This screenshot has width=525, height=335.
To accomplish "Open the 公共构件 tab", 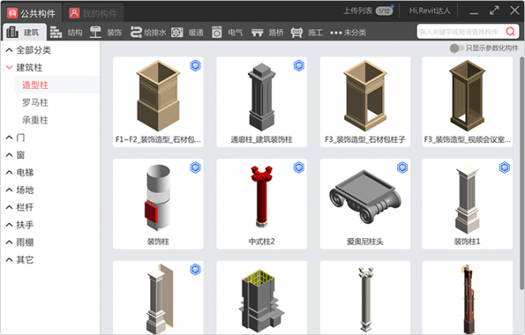I will [32, 13].
